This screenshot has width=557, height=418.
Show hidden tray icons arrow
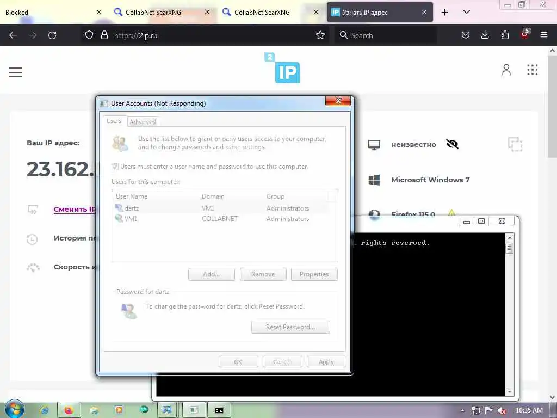[462, 410]
